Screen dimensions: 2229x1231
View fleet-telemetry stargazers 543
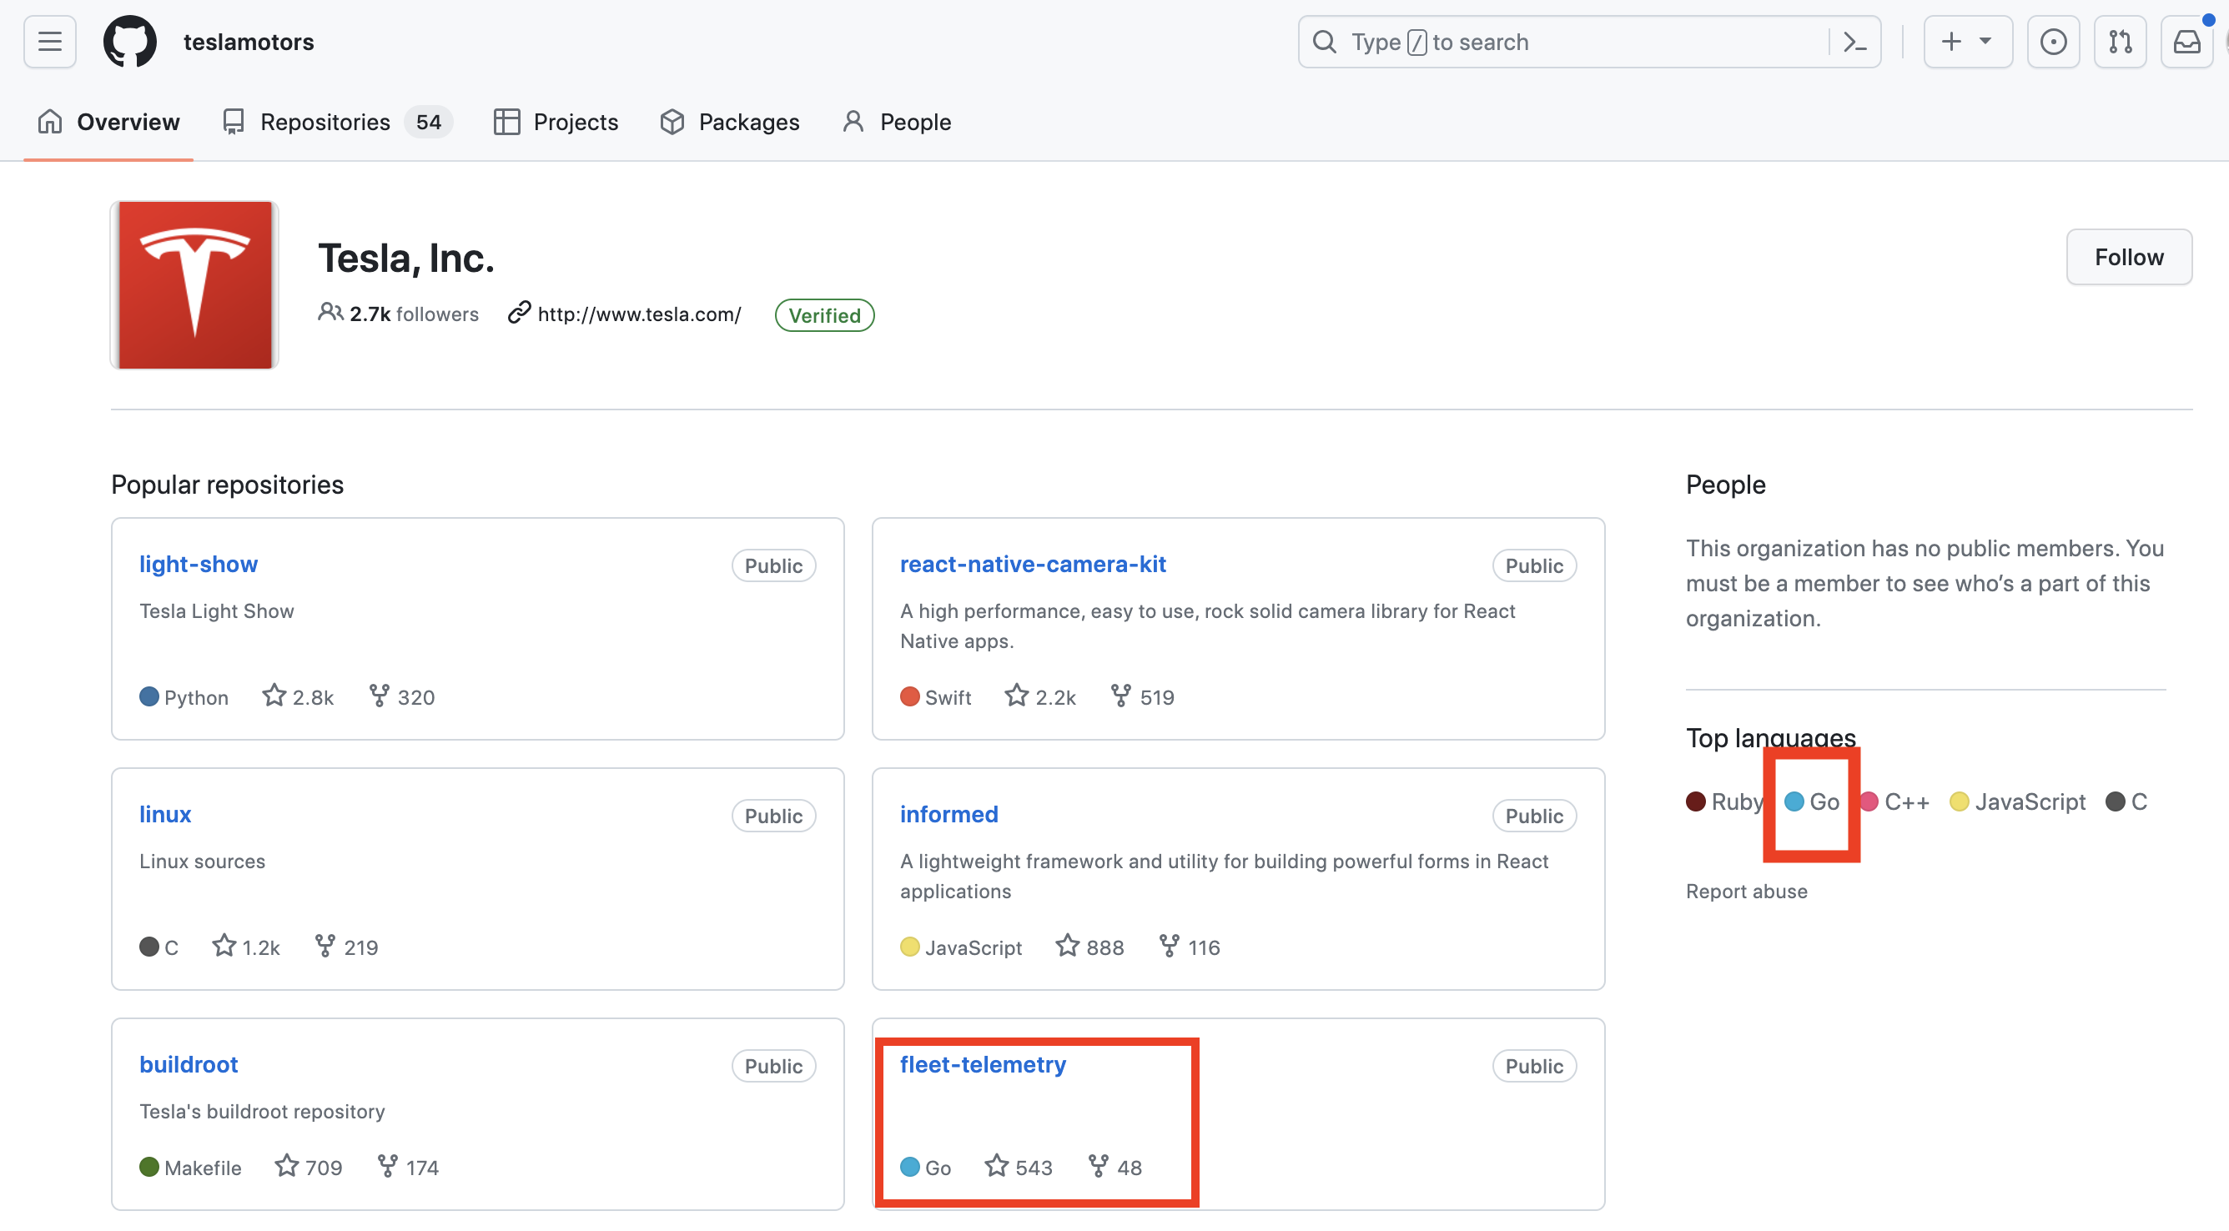click(x=1019, y=1167)
